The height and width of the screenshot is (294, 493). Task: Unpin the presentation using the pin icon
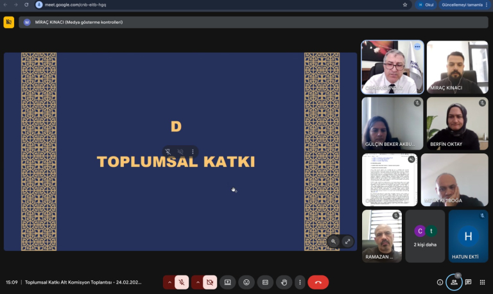click(x=168, y=152)
